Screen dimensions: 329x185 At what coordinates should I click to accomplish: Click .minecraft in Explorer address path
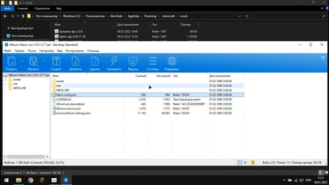click(x=168, y=16)
